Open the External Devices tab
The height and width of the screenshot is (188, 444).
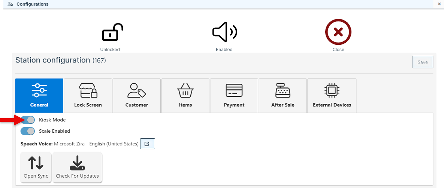(332, 95)
